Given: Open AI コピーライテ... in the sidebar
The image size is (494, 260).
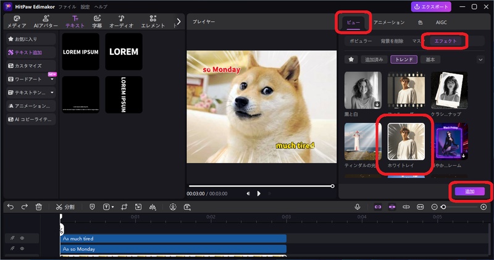Looking at the screenshot, I should (31, 119).
